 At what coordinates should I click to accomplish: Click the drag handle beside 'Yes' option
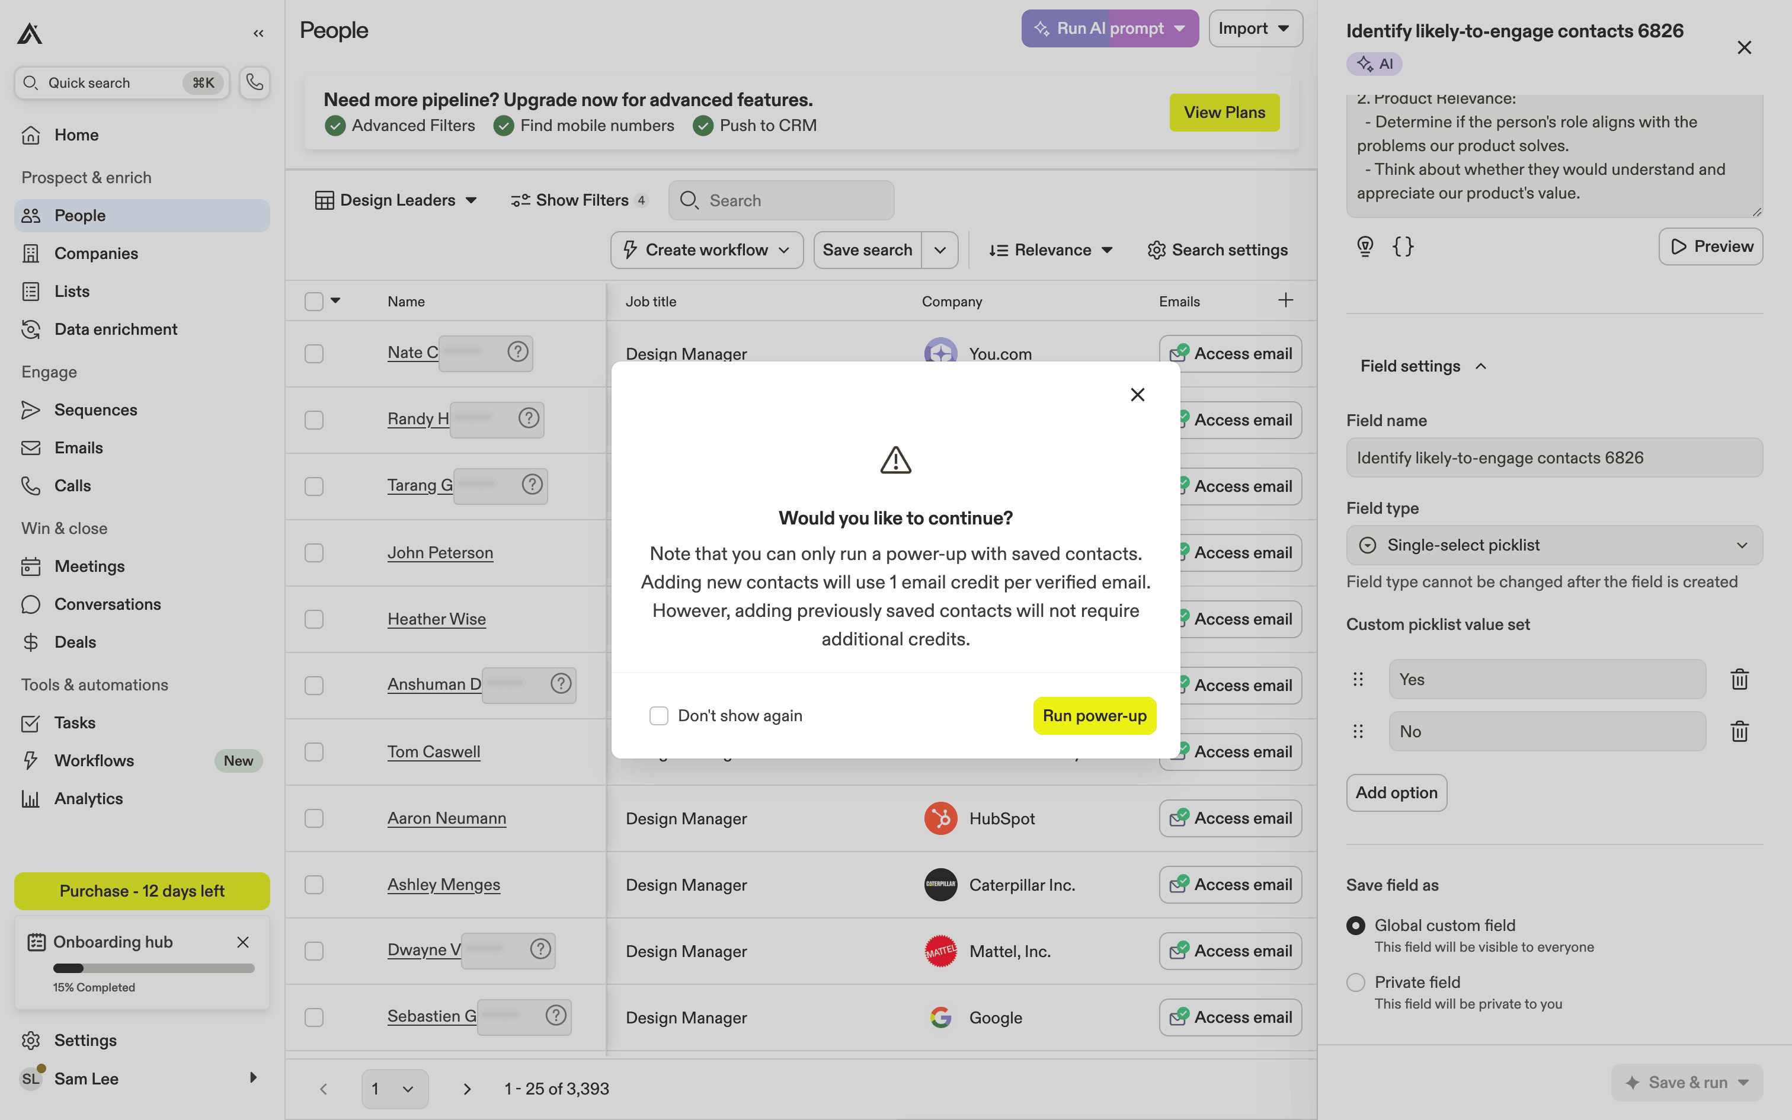pos(1357,679)
